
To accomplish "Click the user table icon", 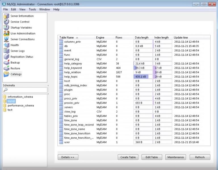I will (x=61, y=142).
